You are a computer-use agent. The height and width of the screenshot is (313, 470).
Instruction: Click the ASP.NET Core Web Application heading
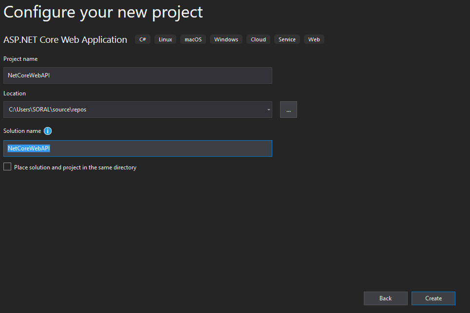click(65, 40)
